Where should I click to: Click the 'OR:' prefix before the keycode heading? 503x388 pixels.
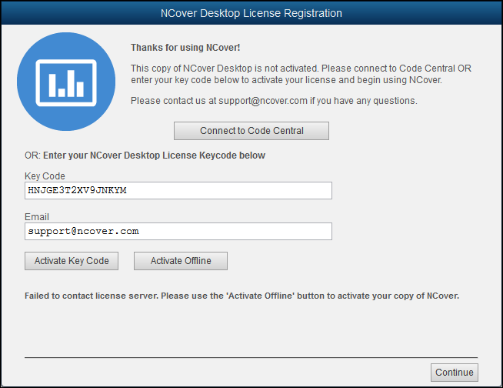pos(32,156)
